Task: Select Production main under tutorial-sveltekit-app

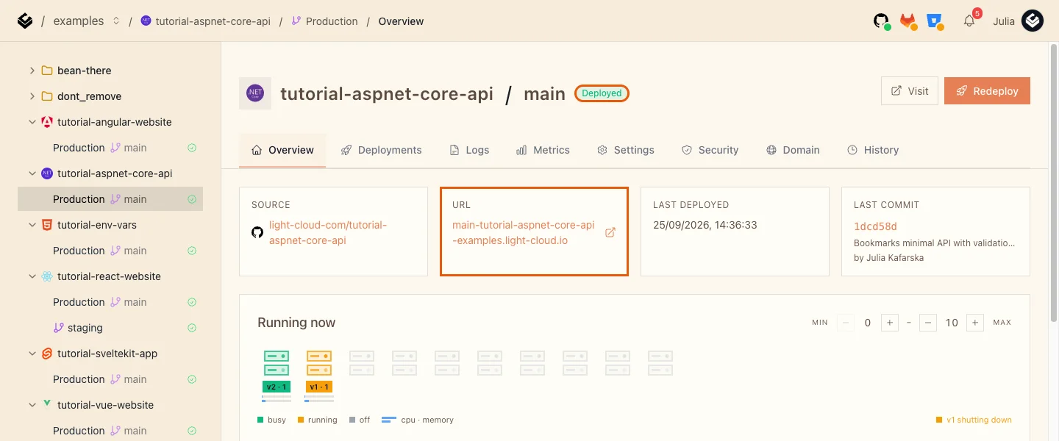Action: click(x=110, y=379)
